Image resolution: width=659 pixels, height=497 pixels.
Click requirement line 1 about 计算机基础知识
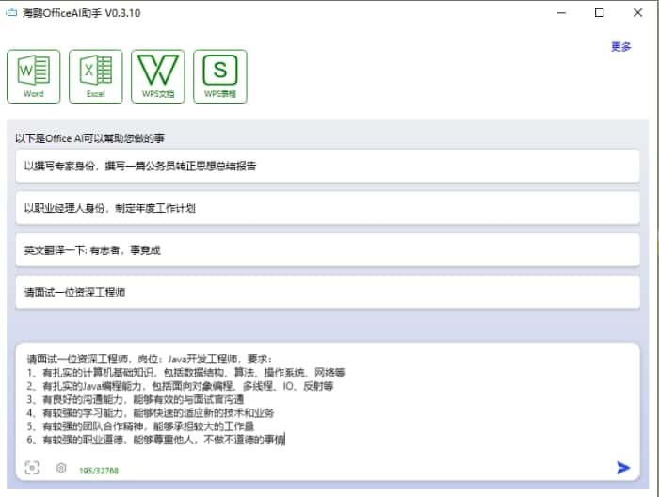coord(185,372)
